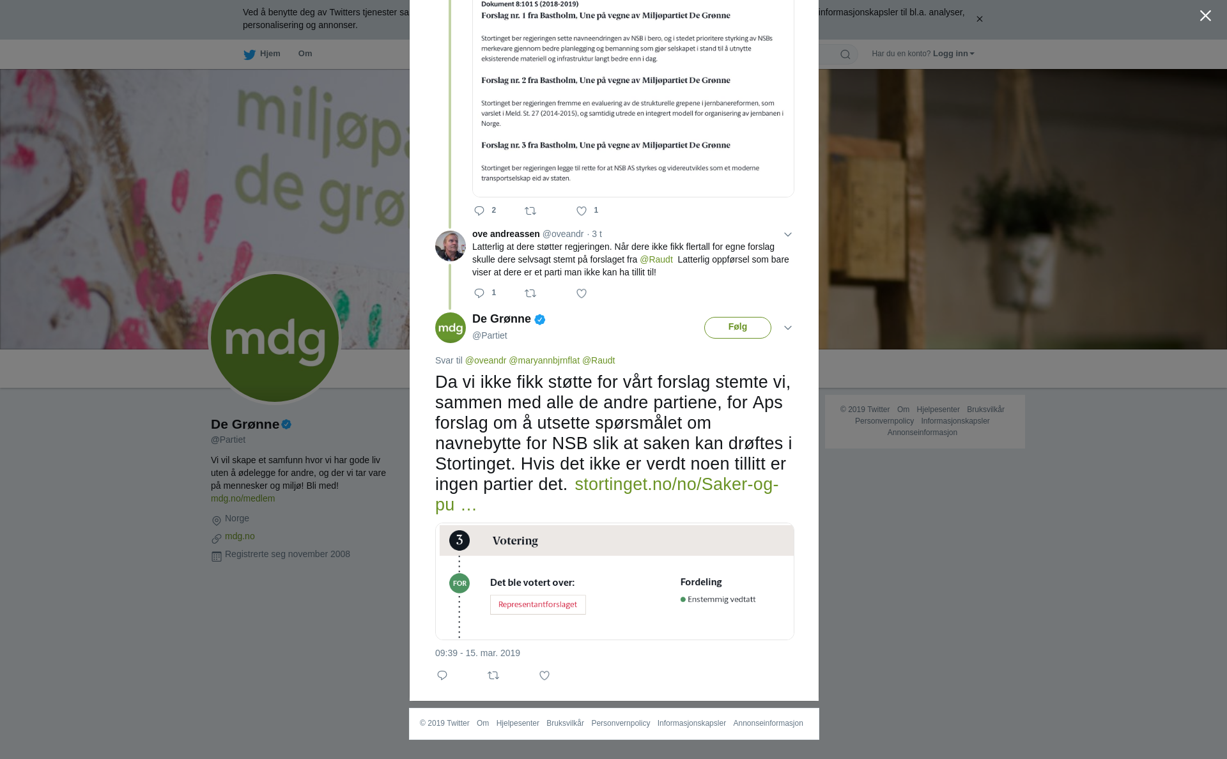Go to the Hjem tab

[262, 54]
